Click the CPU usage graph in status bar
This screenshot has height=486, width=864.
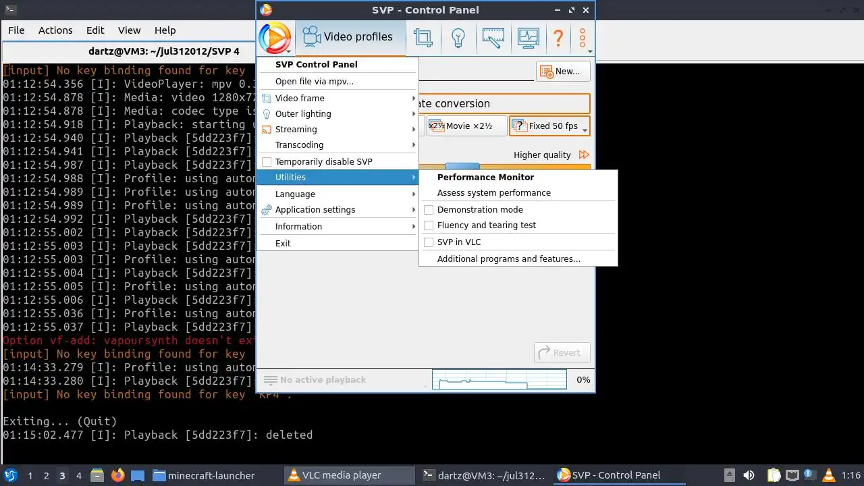click(x=499, y=379)
